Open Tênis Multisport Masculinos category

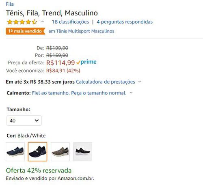[81, 31]
